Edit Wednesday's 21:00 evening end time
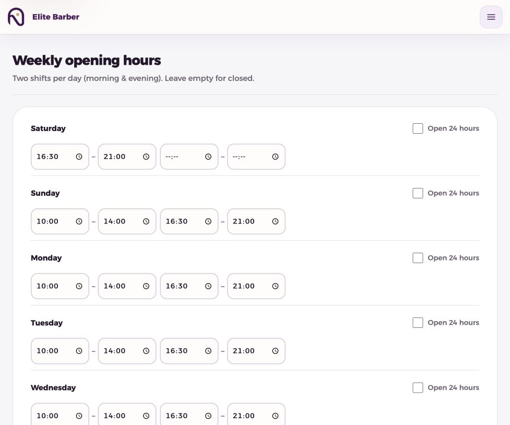Image resolution: width=510 pixels, height=425 pixels. (256, 414)
